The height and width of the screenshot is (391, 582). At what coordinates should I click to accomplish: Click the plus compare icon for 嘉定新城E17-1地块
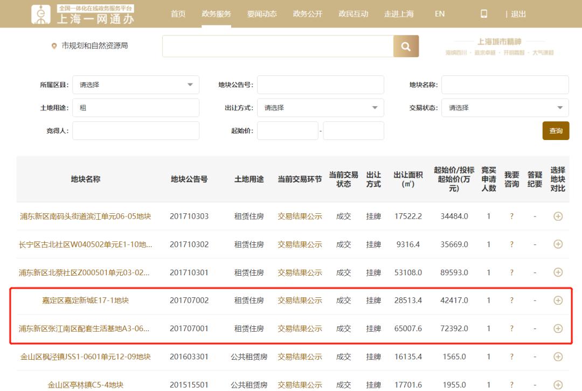coord(558,301)
